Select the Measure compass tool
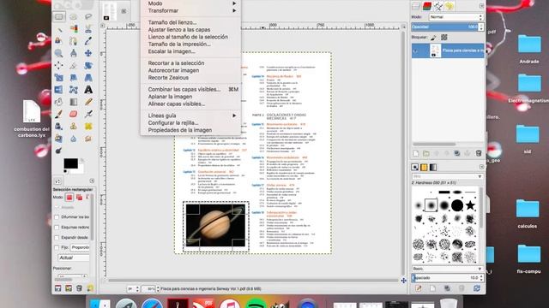Screen dimensions: 549x308 (x=74, y=53)
